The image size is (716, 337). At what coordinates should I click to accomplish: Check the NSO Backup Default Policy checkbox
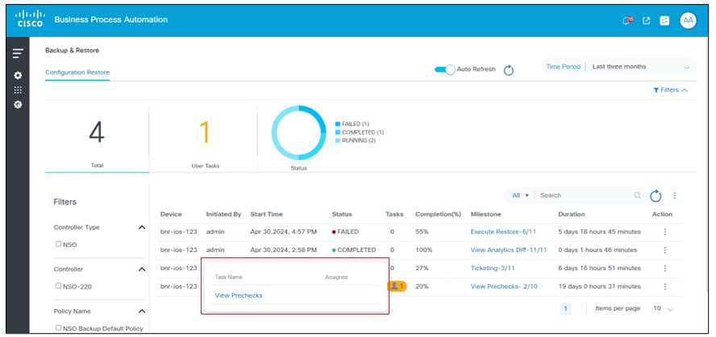[x=58, y=327]
